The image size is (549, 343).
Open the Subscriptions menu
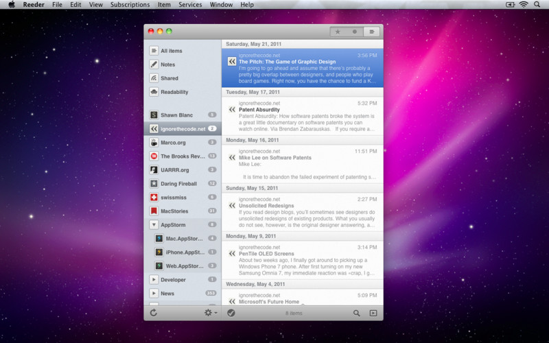point(130,5)
